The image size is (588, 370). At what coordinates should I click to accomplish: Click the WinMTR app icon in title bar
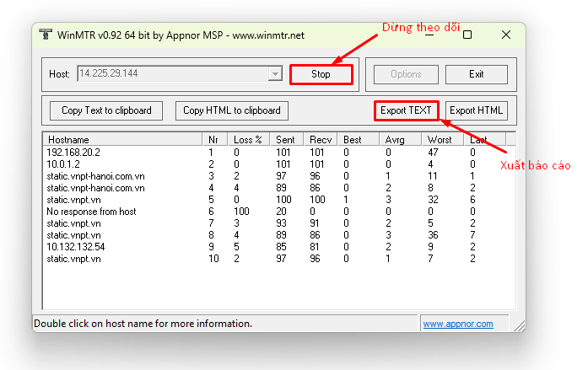coord(46,35)
